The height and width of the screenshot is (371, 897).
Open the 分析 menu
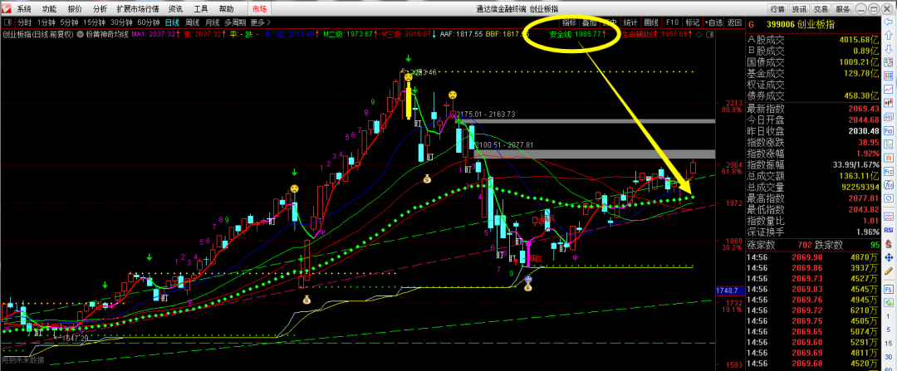100,8
